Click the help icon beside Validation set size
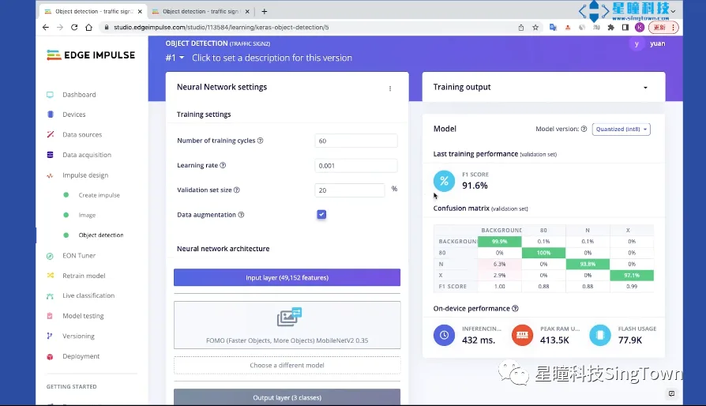 (x=237, y=190)
